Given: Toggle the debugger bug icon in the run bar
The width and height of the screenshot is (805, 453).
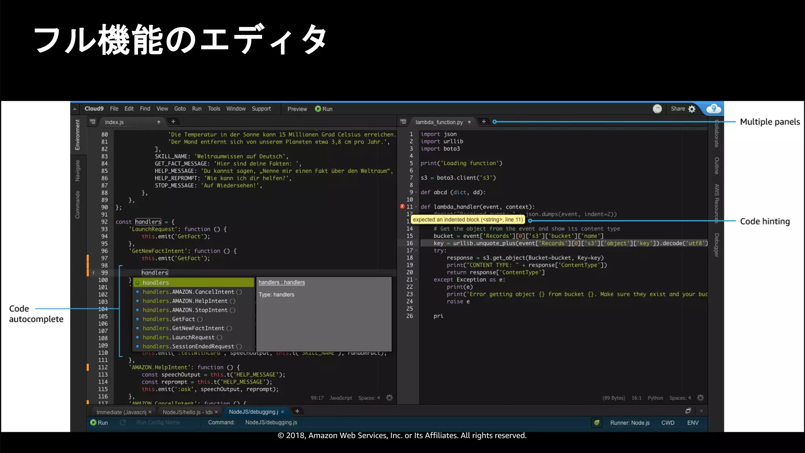Looking at the screenshot, I should (597, 423).
